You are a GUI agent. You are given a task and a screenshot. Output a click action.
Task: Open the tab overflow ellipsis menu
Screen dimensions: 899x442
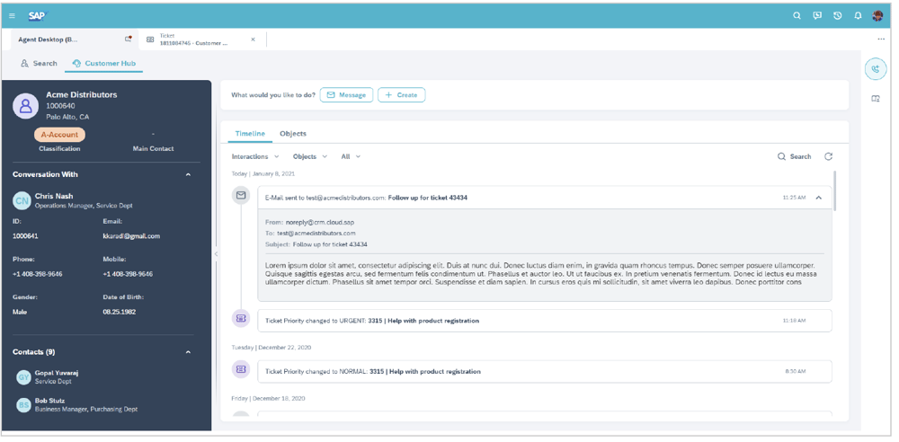[x=881, y=40]
